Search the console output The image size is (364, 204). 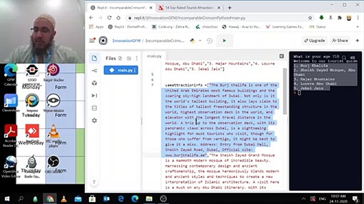tap(344, 58)
